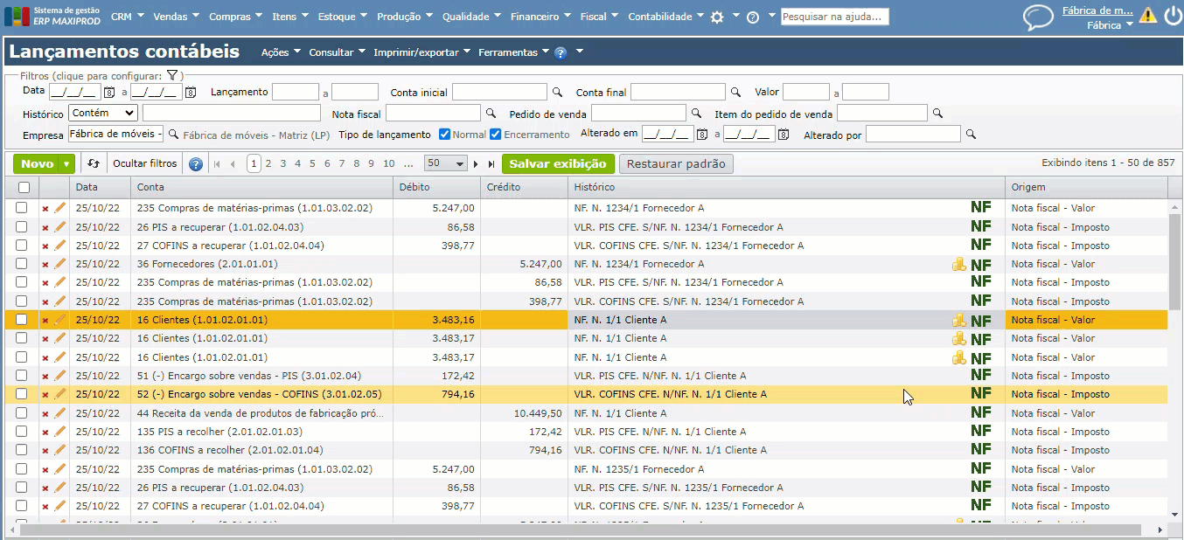This screenshot has height=540, width=1184.
Task: Open the Financeiro menu
Action: [540, 17]
